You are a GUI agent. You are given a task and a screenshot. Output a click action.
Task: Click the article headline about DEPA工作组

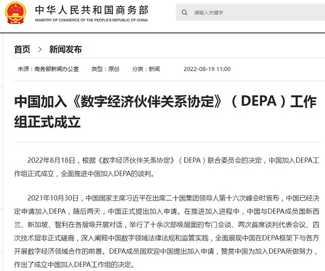(x=166, y=112)
